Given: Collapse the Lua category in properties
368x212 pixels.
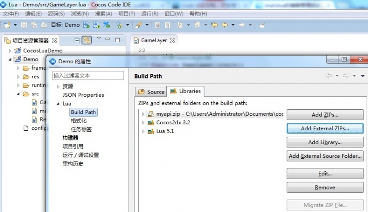Looking at the screenshot, I should tap(58, 104).
